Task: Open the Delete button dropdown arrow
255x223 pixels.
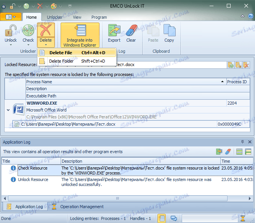Action: (x=46, y=45)
